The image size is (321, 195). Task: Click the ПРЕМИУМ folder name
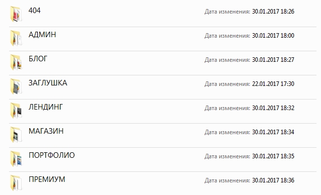tap(47, 179)
